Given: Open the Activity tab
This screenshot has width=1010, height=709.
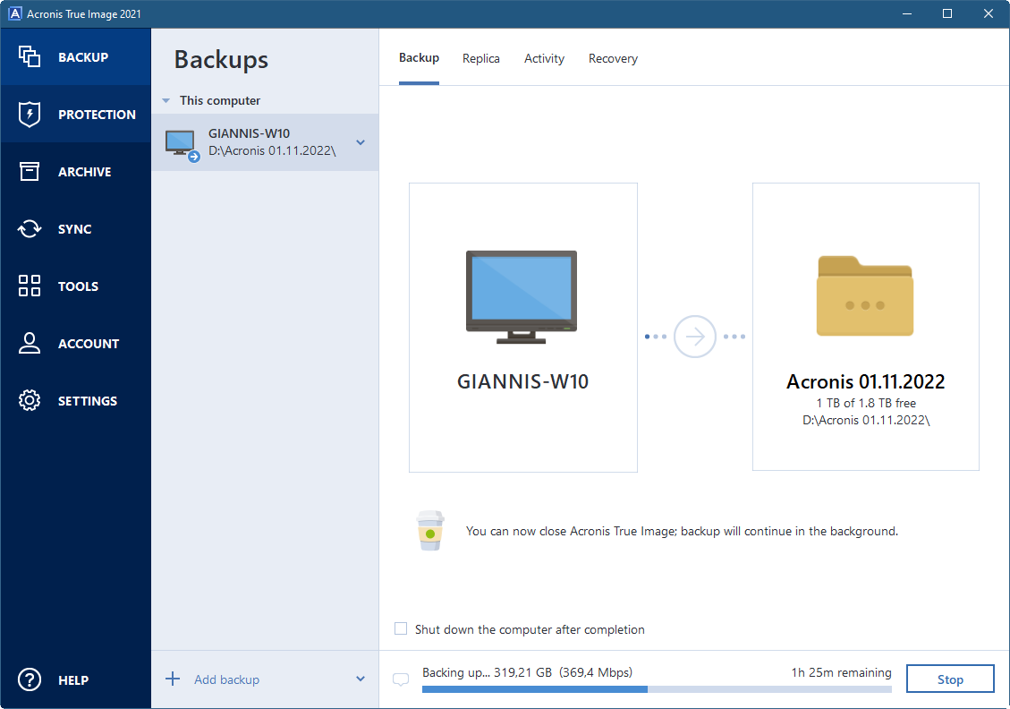Looking at the screenshot, I should pos(544,59).
